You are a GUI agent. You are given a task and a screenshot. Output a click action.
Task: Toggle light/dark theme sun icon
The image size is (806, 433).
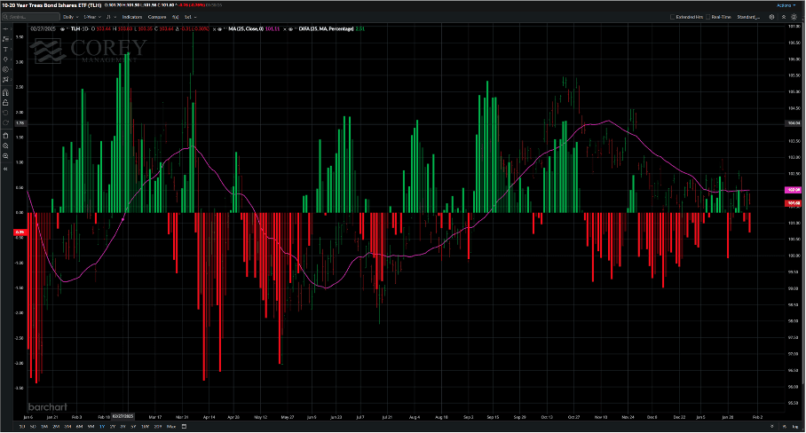tap(794, 17)
